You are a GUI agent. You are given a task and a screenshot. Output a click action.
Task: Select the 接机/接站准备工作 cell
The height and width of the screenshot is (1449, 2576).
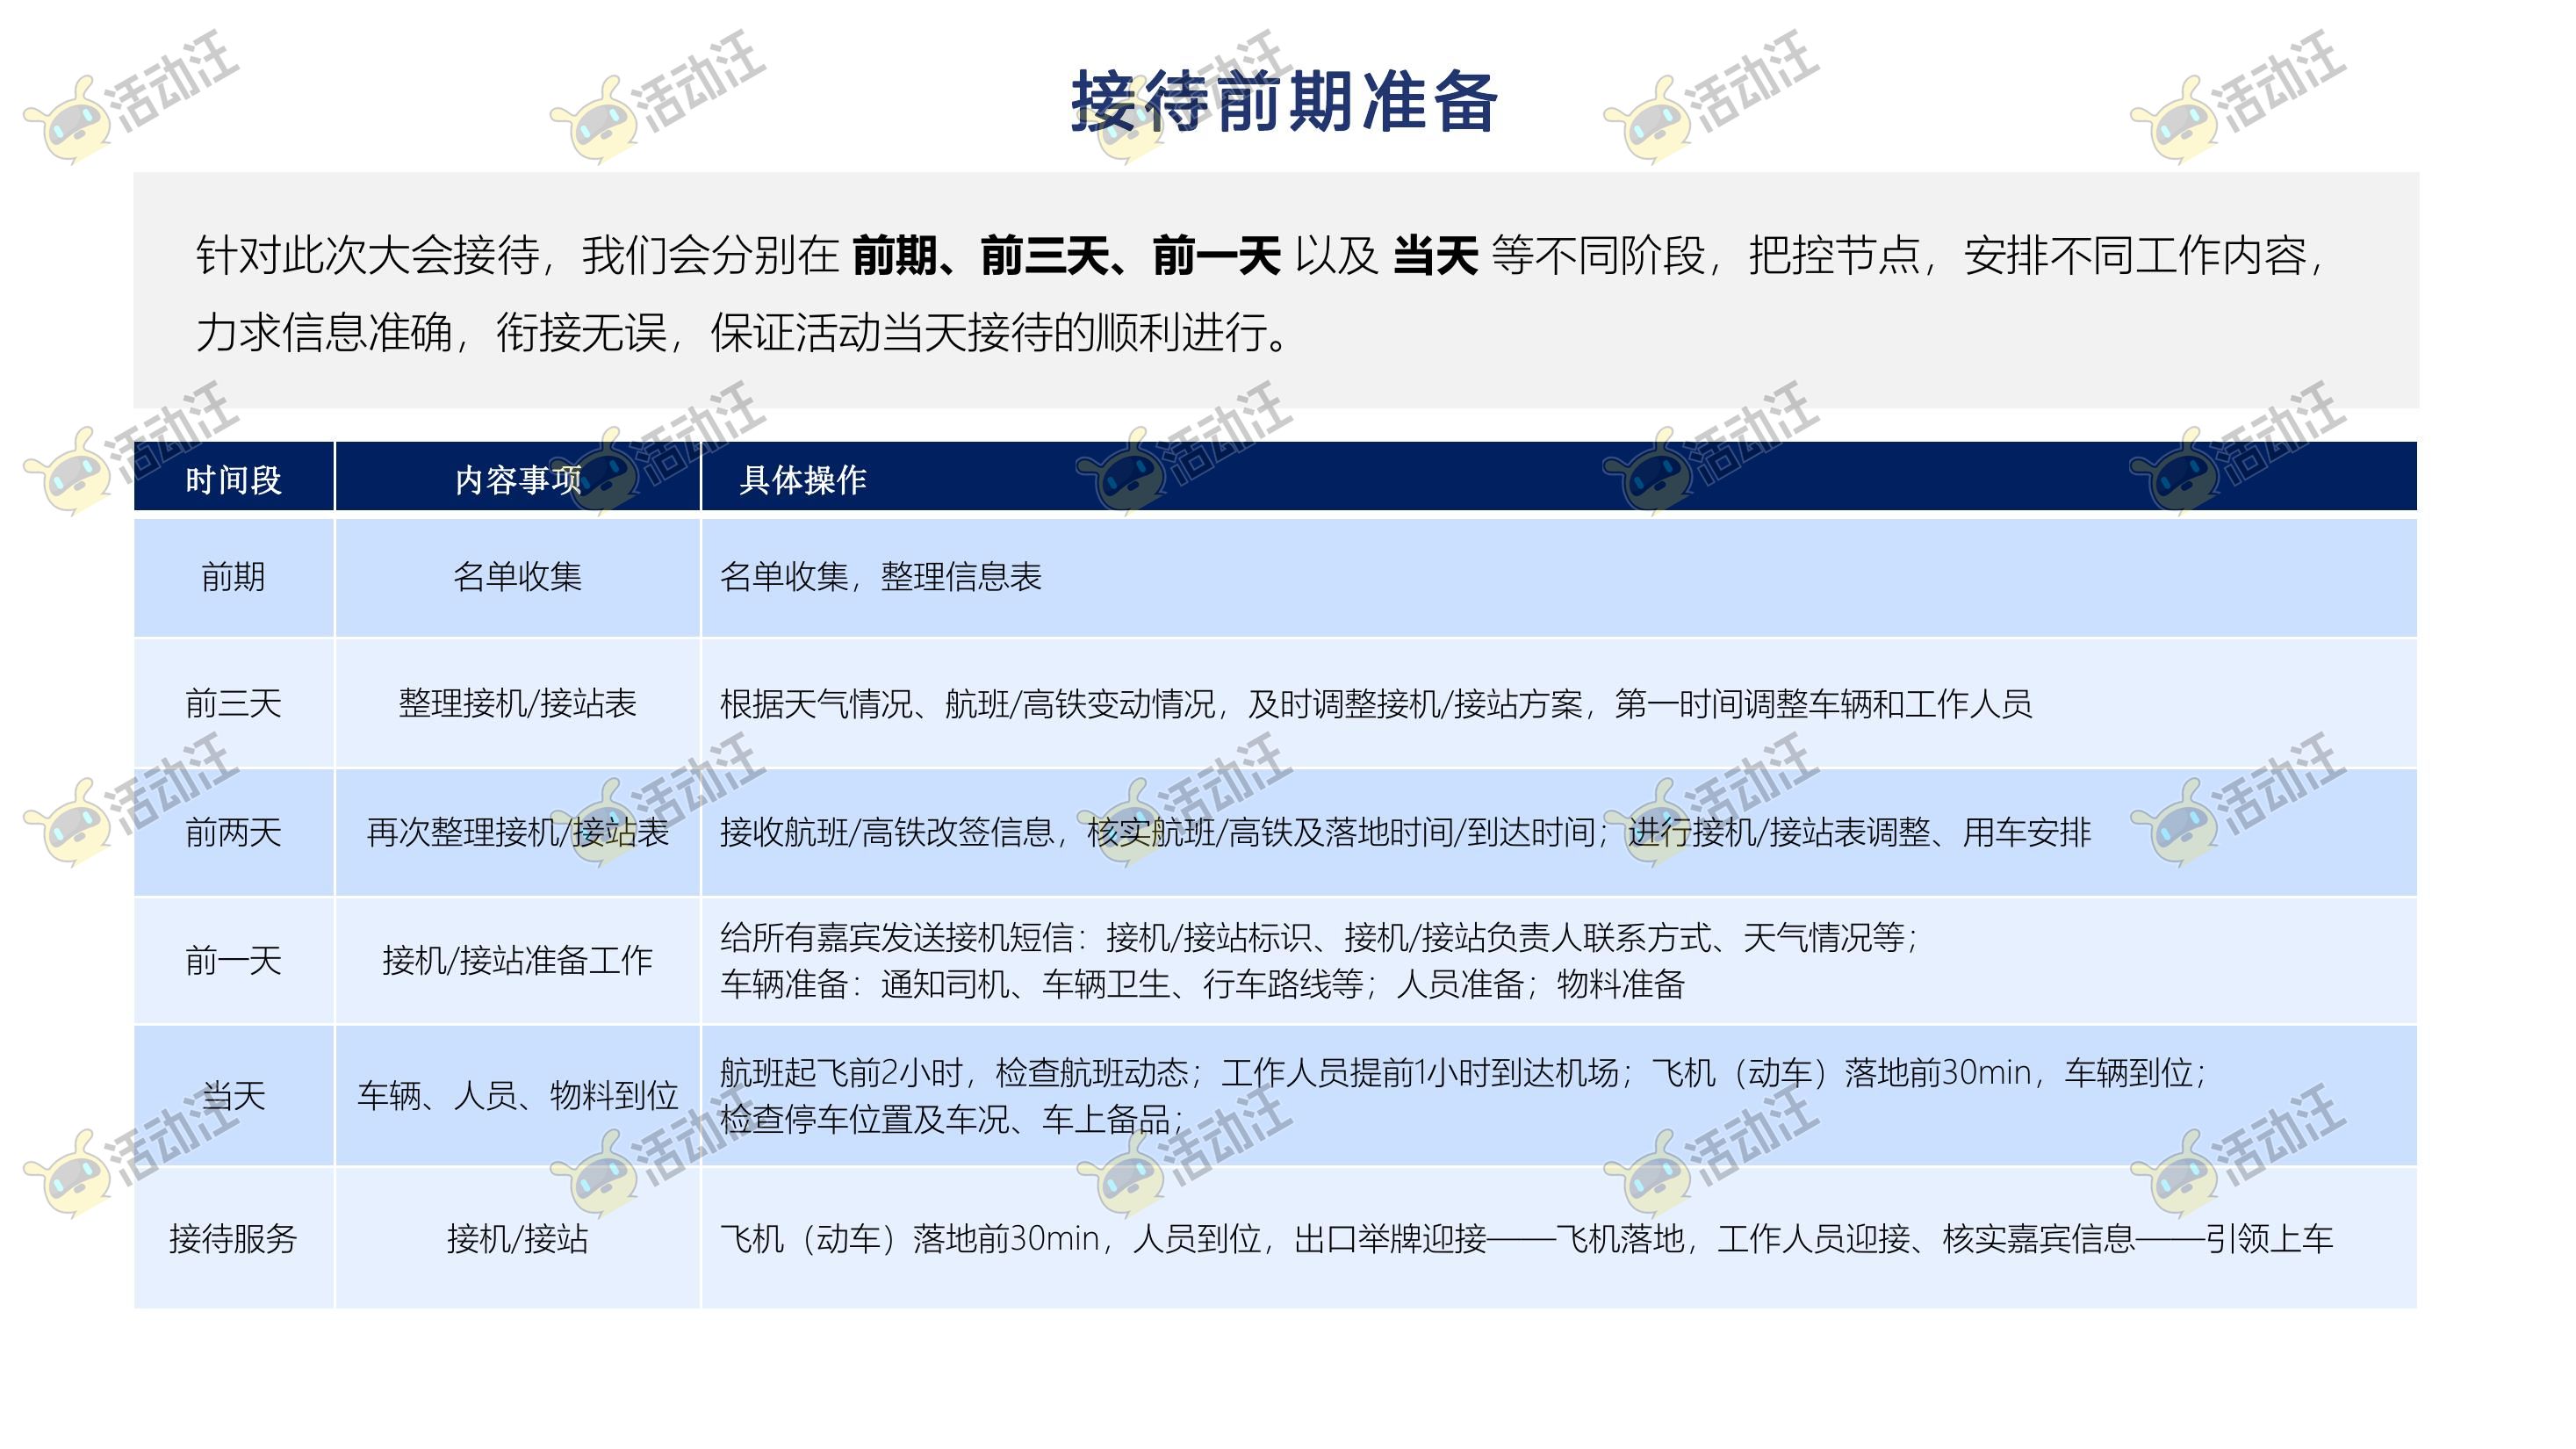518,961
